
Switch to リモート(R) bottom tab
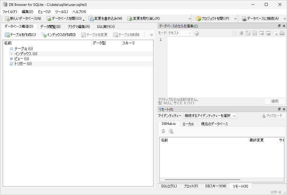241,186
